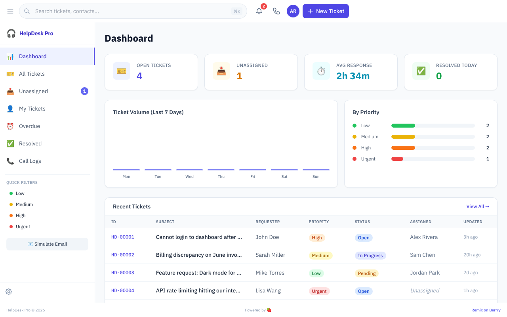
Task: Click assignee Jordan Park
Action: (x=425, y=273)
